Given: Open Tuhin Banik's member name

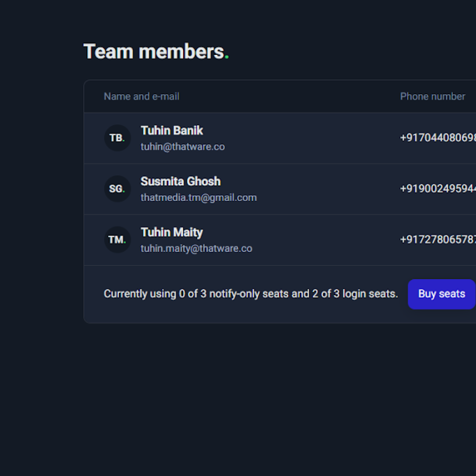Looking at the screenshot, I should point(172,131).
